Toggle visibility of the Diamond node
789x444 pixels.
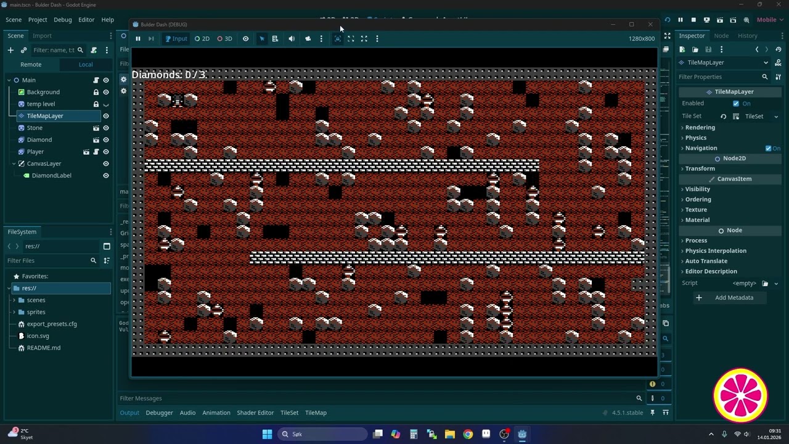105,140
